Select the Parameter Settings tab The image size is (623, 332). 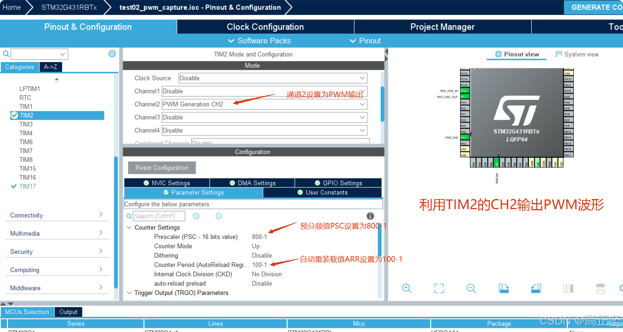pyautogui.click(x=193, y=192)
